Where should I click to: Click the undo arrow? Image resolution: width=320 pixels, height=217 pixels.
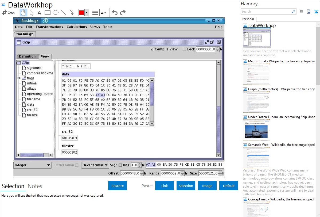(x=115, y=13)
